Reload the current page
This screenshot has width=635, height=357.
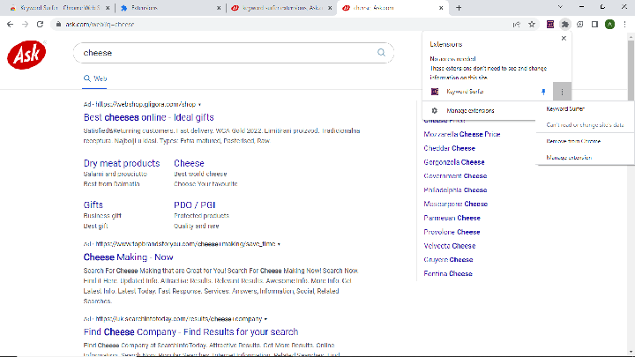tap(40, 25)
